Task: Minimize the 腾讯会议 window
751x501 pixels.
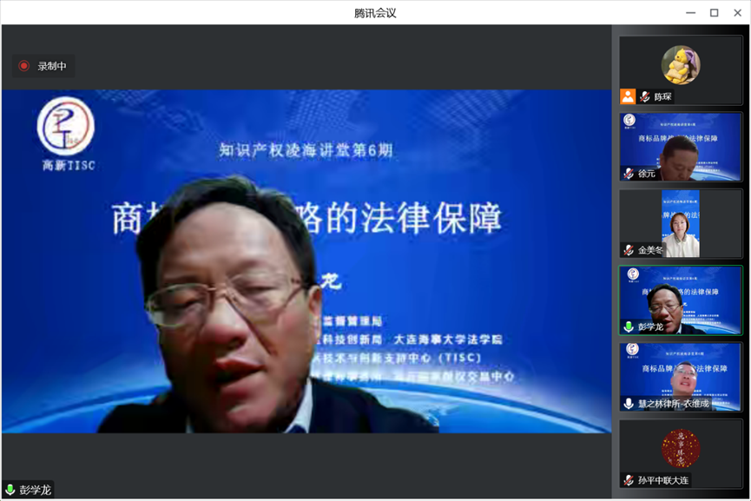Action: [691, 12]
